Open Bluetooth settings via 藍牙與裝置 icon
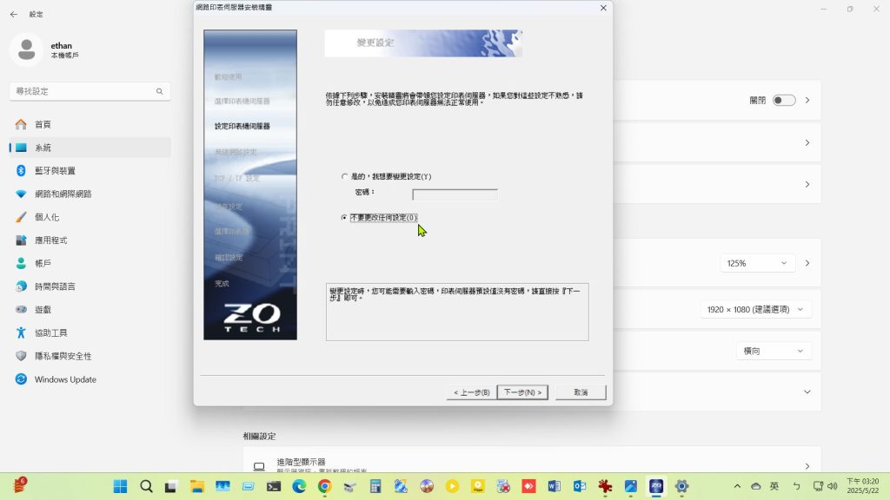This screenshot has width=890, height=500. click(21, 171)
